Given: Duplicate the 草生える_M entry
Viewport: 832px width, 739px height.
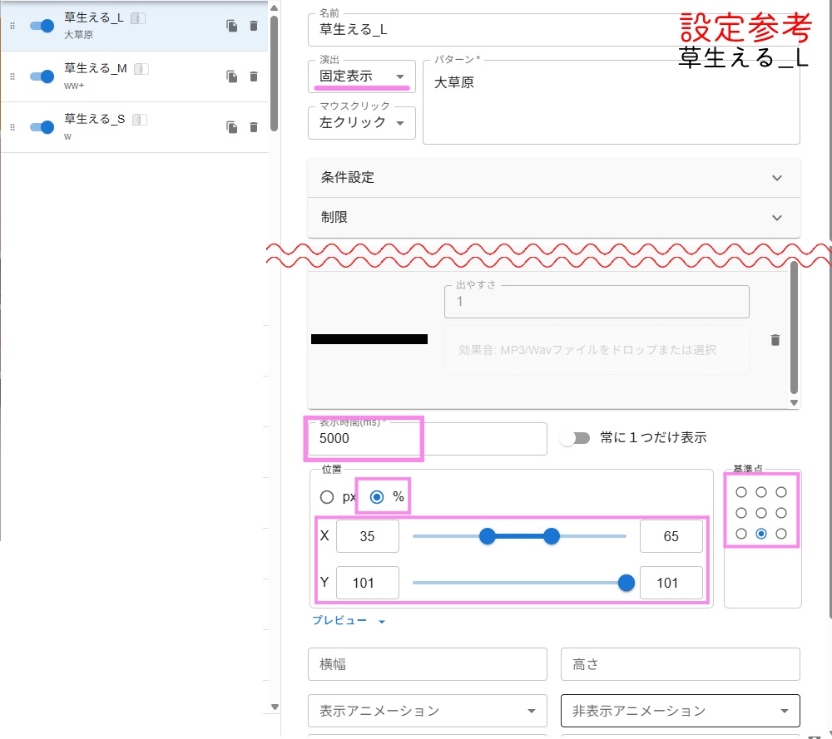Looking at the screenshot, I should point(232,76).
